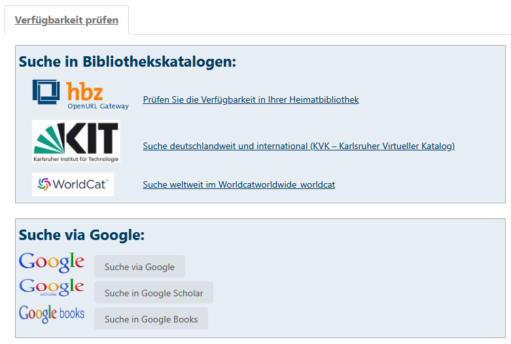The width and height of the screenshot is (511, 344).
Task: Open the Suche weltweit im Worldcat link
Action: (239, 185)
